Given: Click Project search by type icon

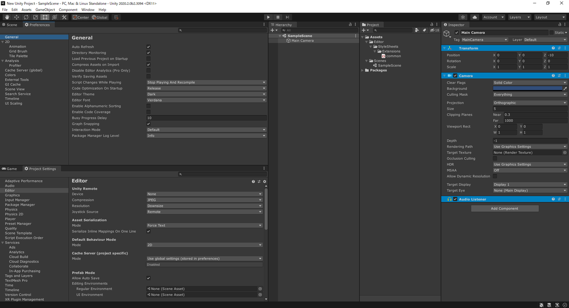Looking at the screenshot, I should (x=417, y=30).
